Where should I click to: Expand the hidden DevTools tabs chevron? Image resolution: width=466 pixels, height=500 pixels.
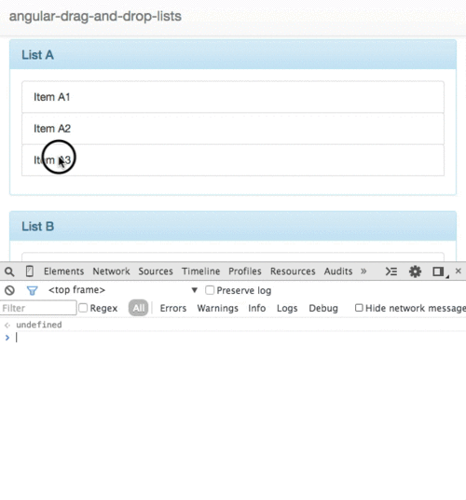click(x=363, y=271)
